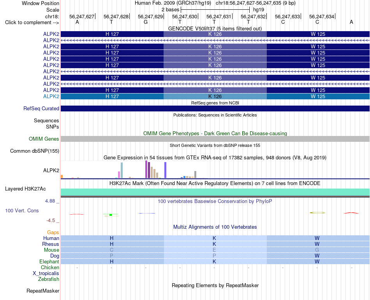Image resolution: width=370 pixels, height=300 pixels.
Task: Click the gray OMIM Genes bar
Action: [215, 139]
